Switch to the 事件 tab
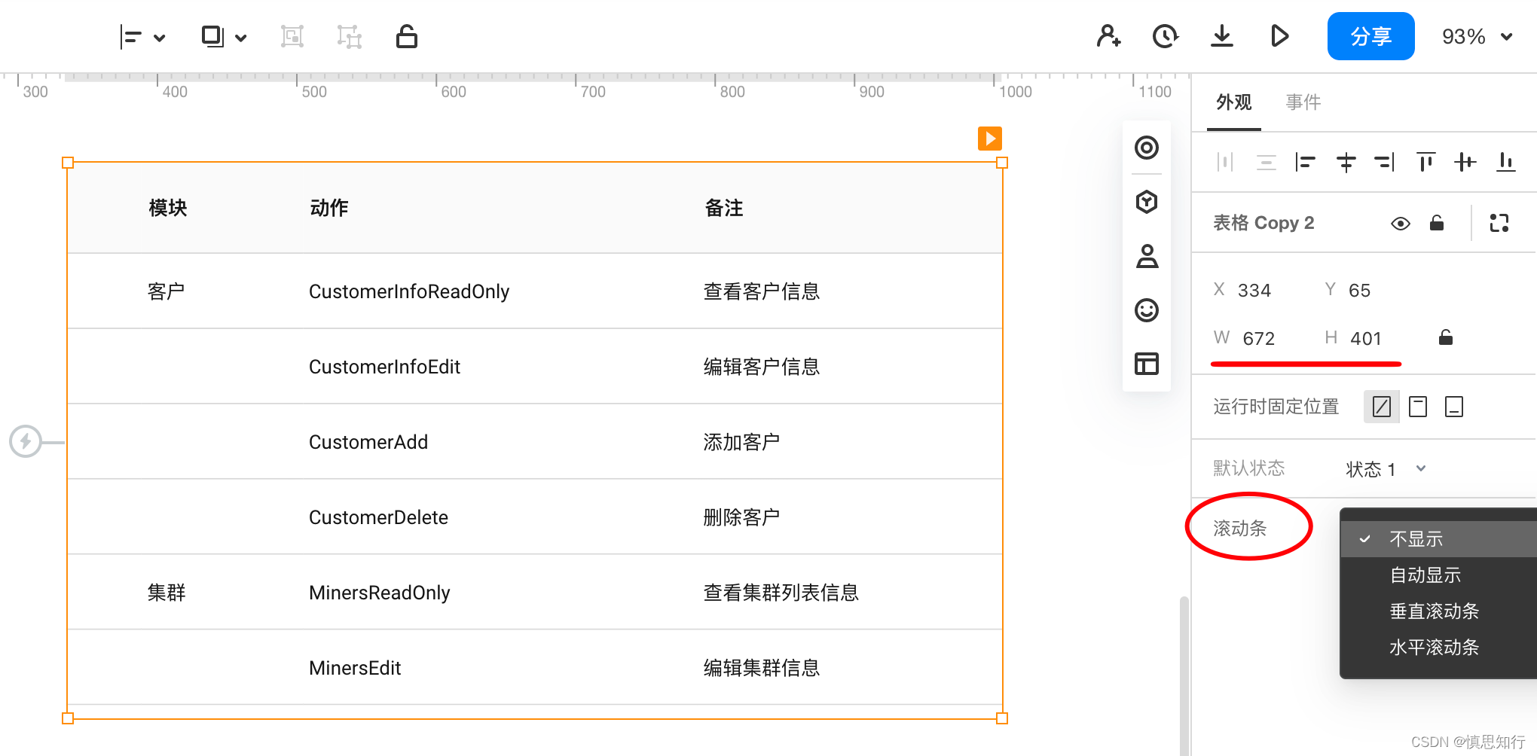Screen dimensions: 1537x756 tap(1303, 102)
